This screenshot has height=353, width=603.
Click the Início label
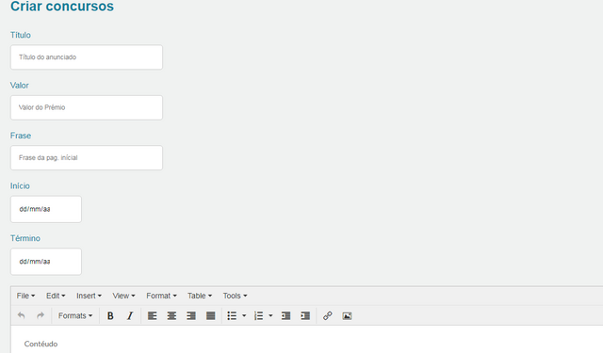(x=20, y=185)
